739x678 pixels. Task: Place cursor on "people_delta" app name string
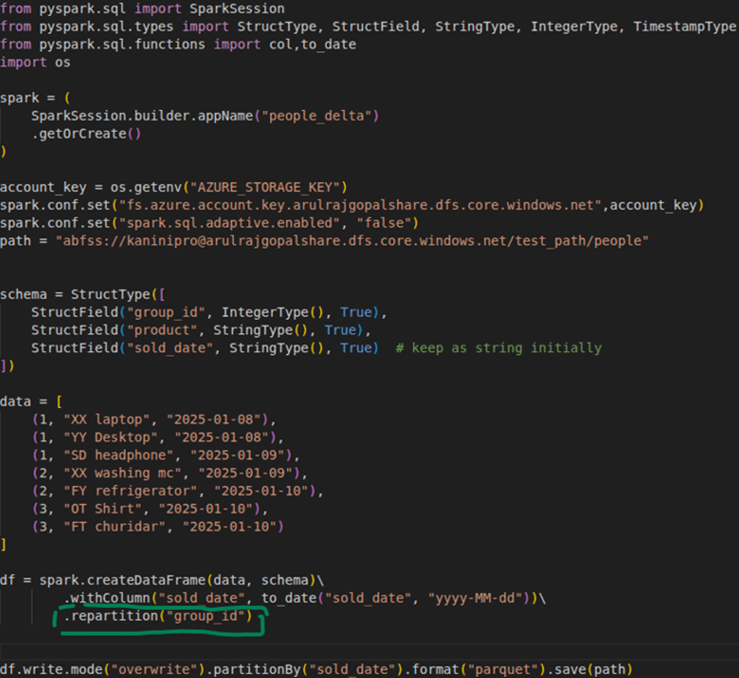point(320,116)
